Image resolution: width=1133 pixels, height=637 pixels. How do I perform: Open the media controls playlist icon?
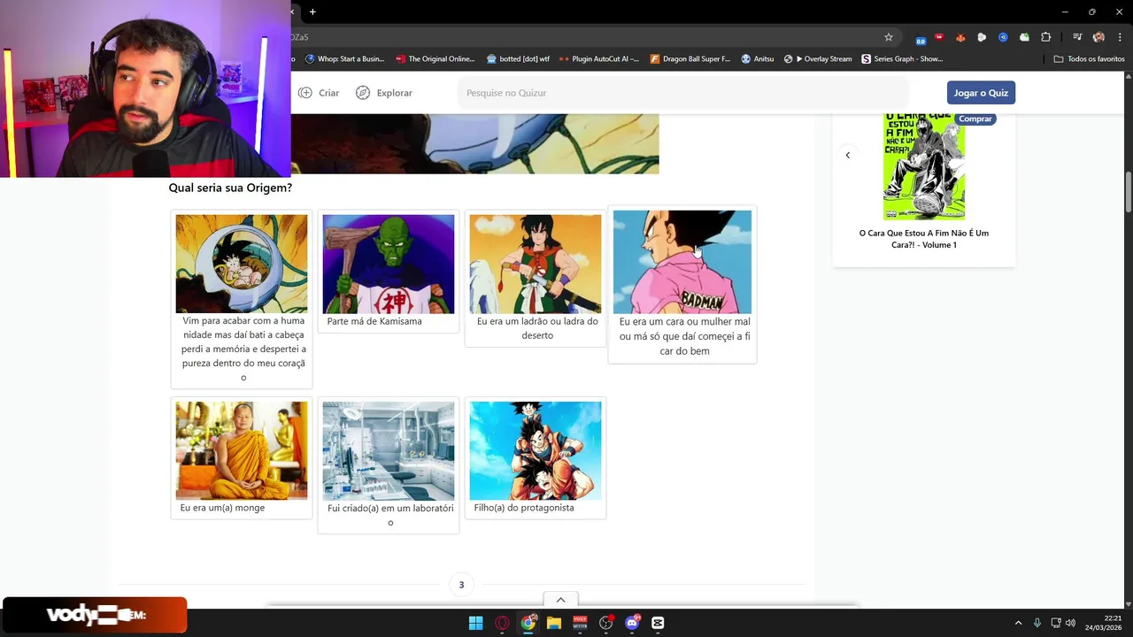(1077, 37)
